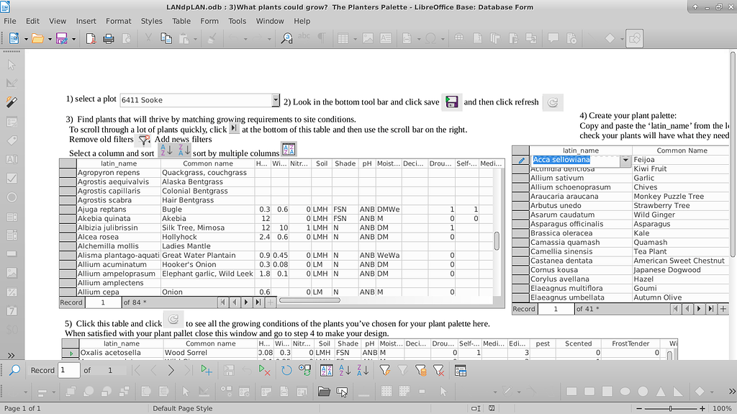
Task: Click remove old filters funnel icon
Action: [144, 140]
